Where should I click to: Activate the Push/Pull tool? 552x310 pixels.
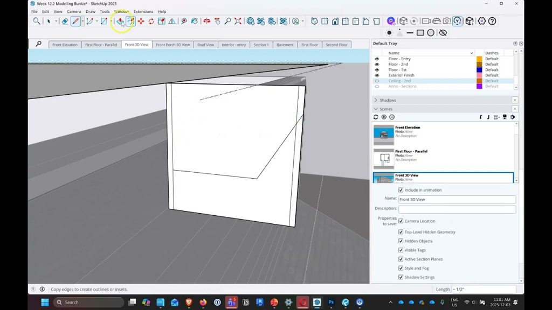(120, 21)
